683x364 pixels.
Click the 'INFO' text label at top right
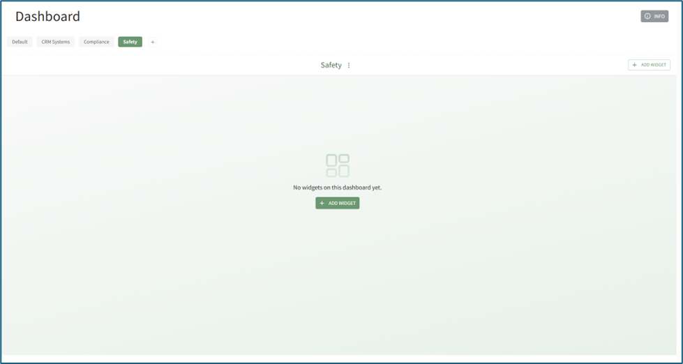point(659,16)
